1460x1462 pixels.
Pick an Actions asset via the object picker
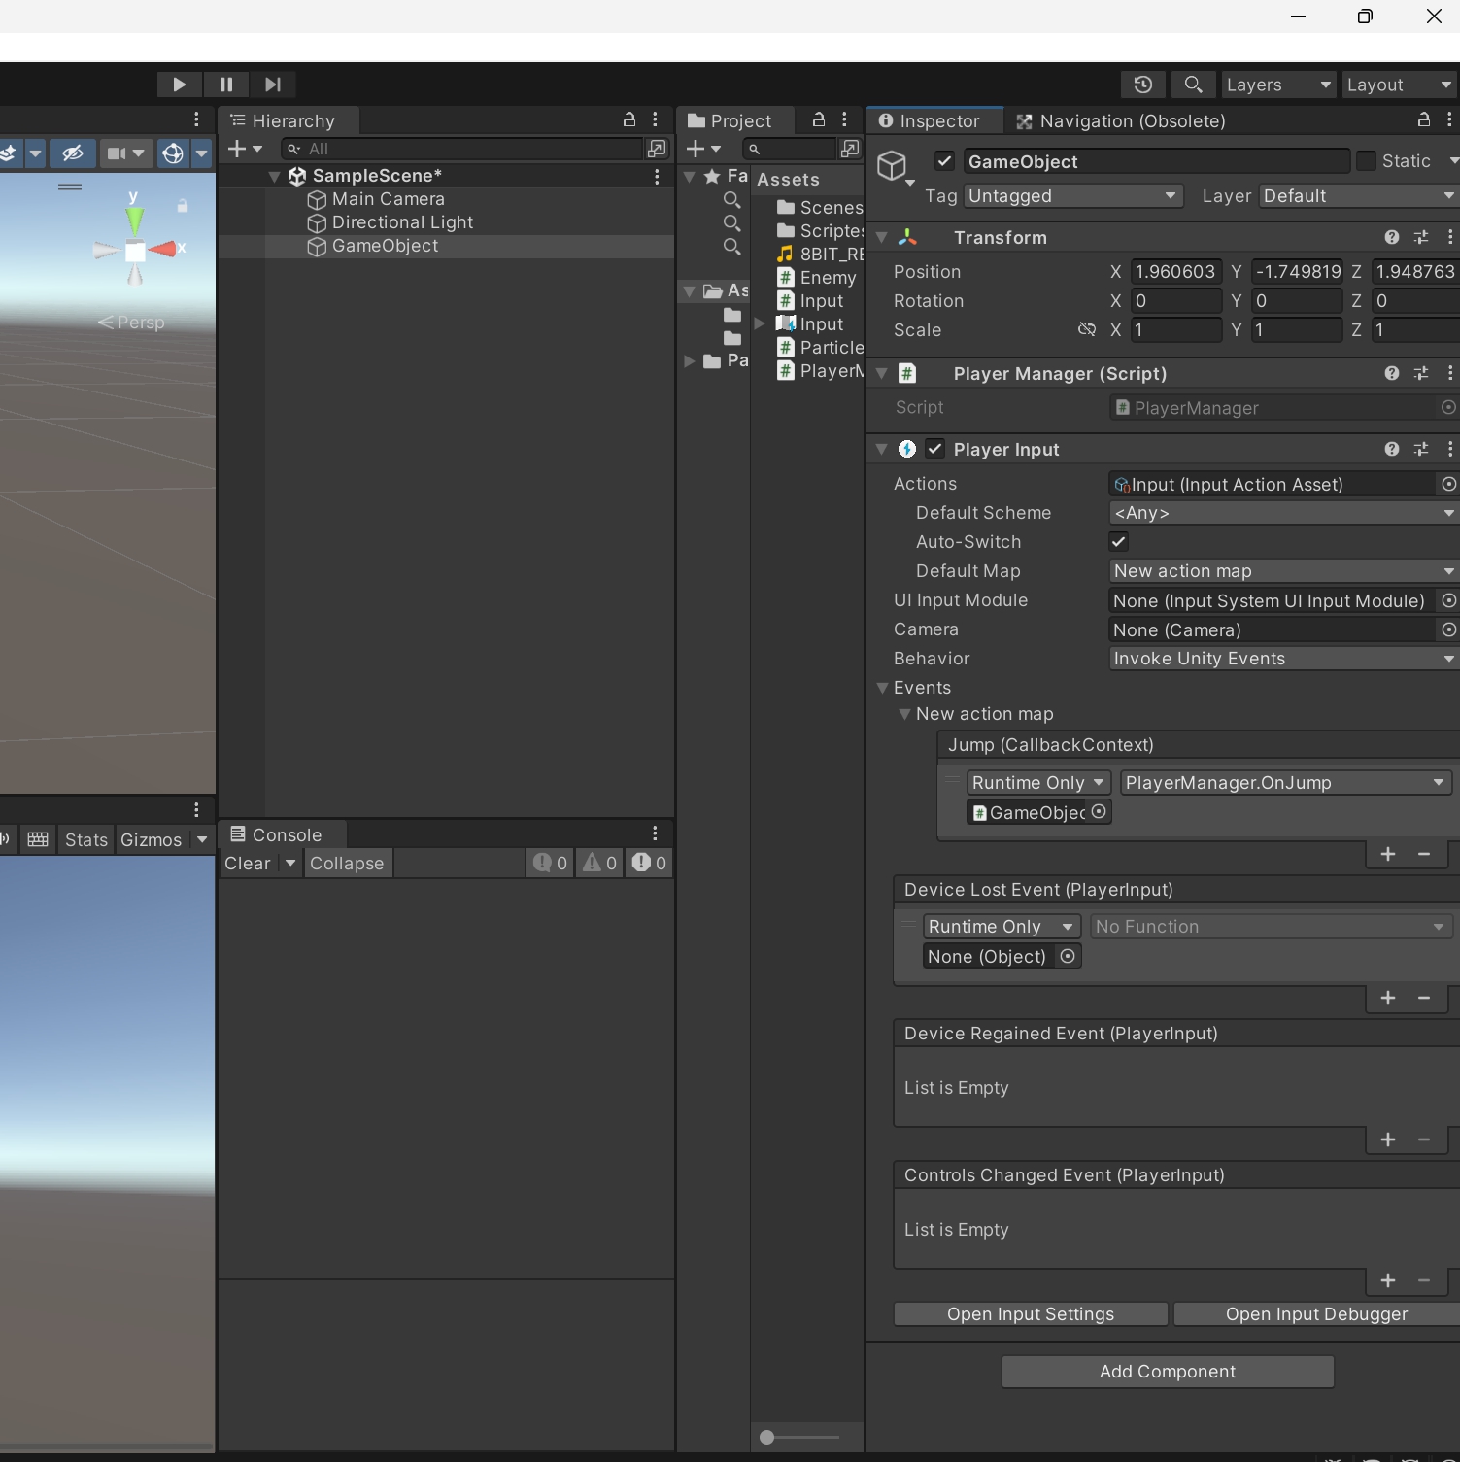[1448, 484]
